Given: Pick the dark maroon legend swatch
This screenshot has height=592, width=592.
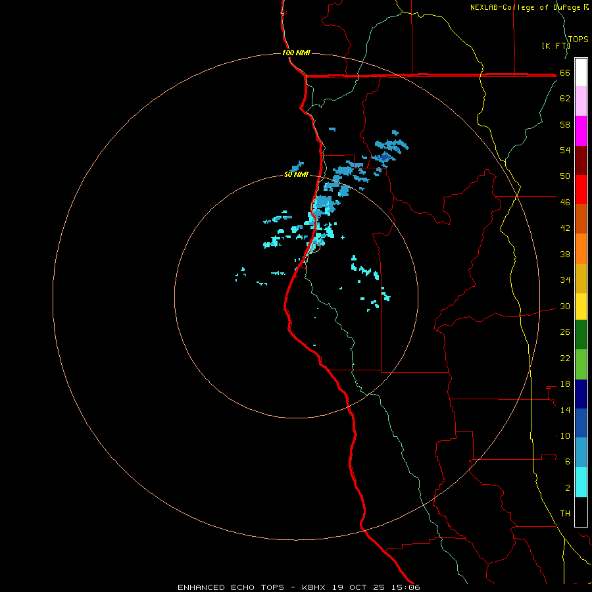Looking at the screenshot, I should 581,160.
